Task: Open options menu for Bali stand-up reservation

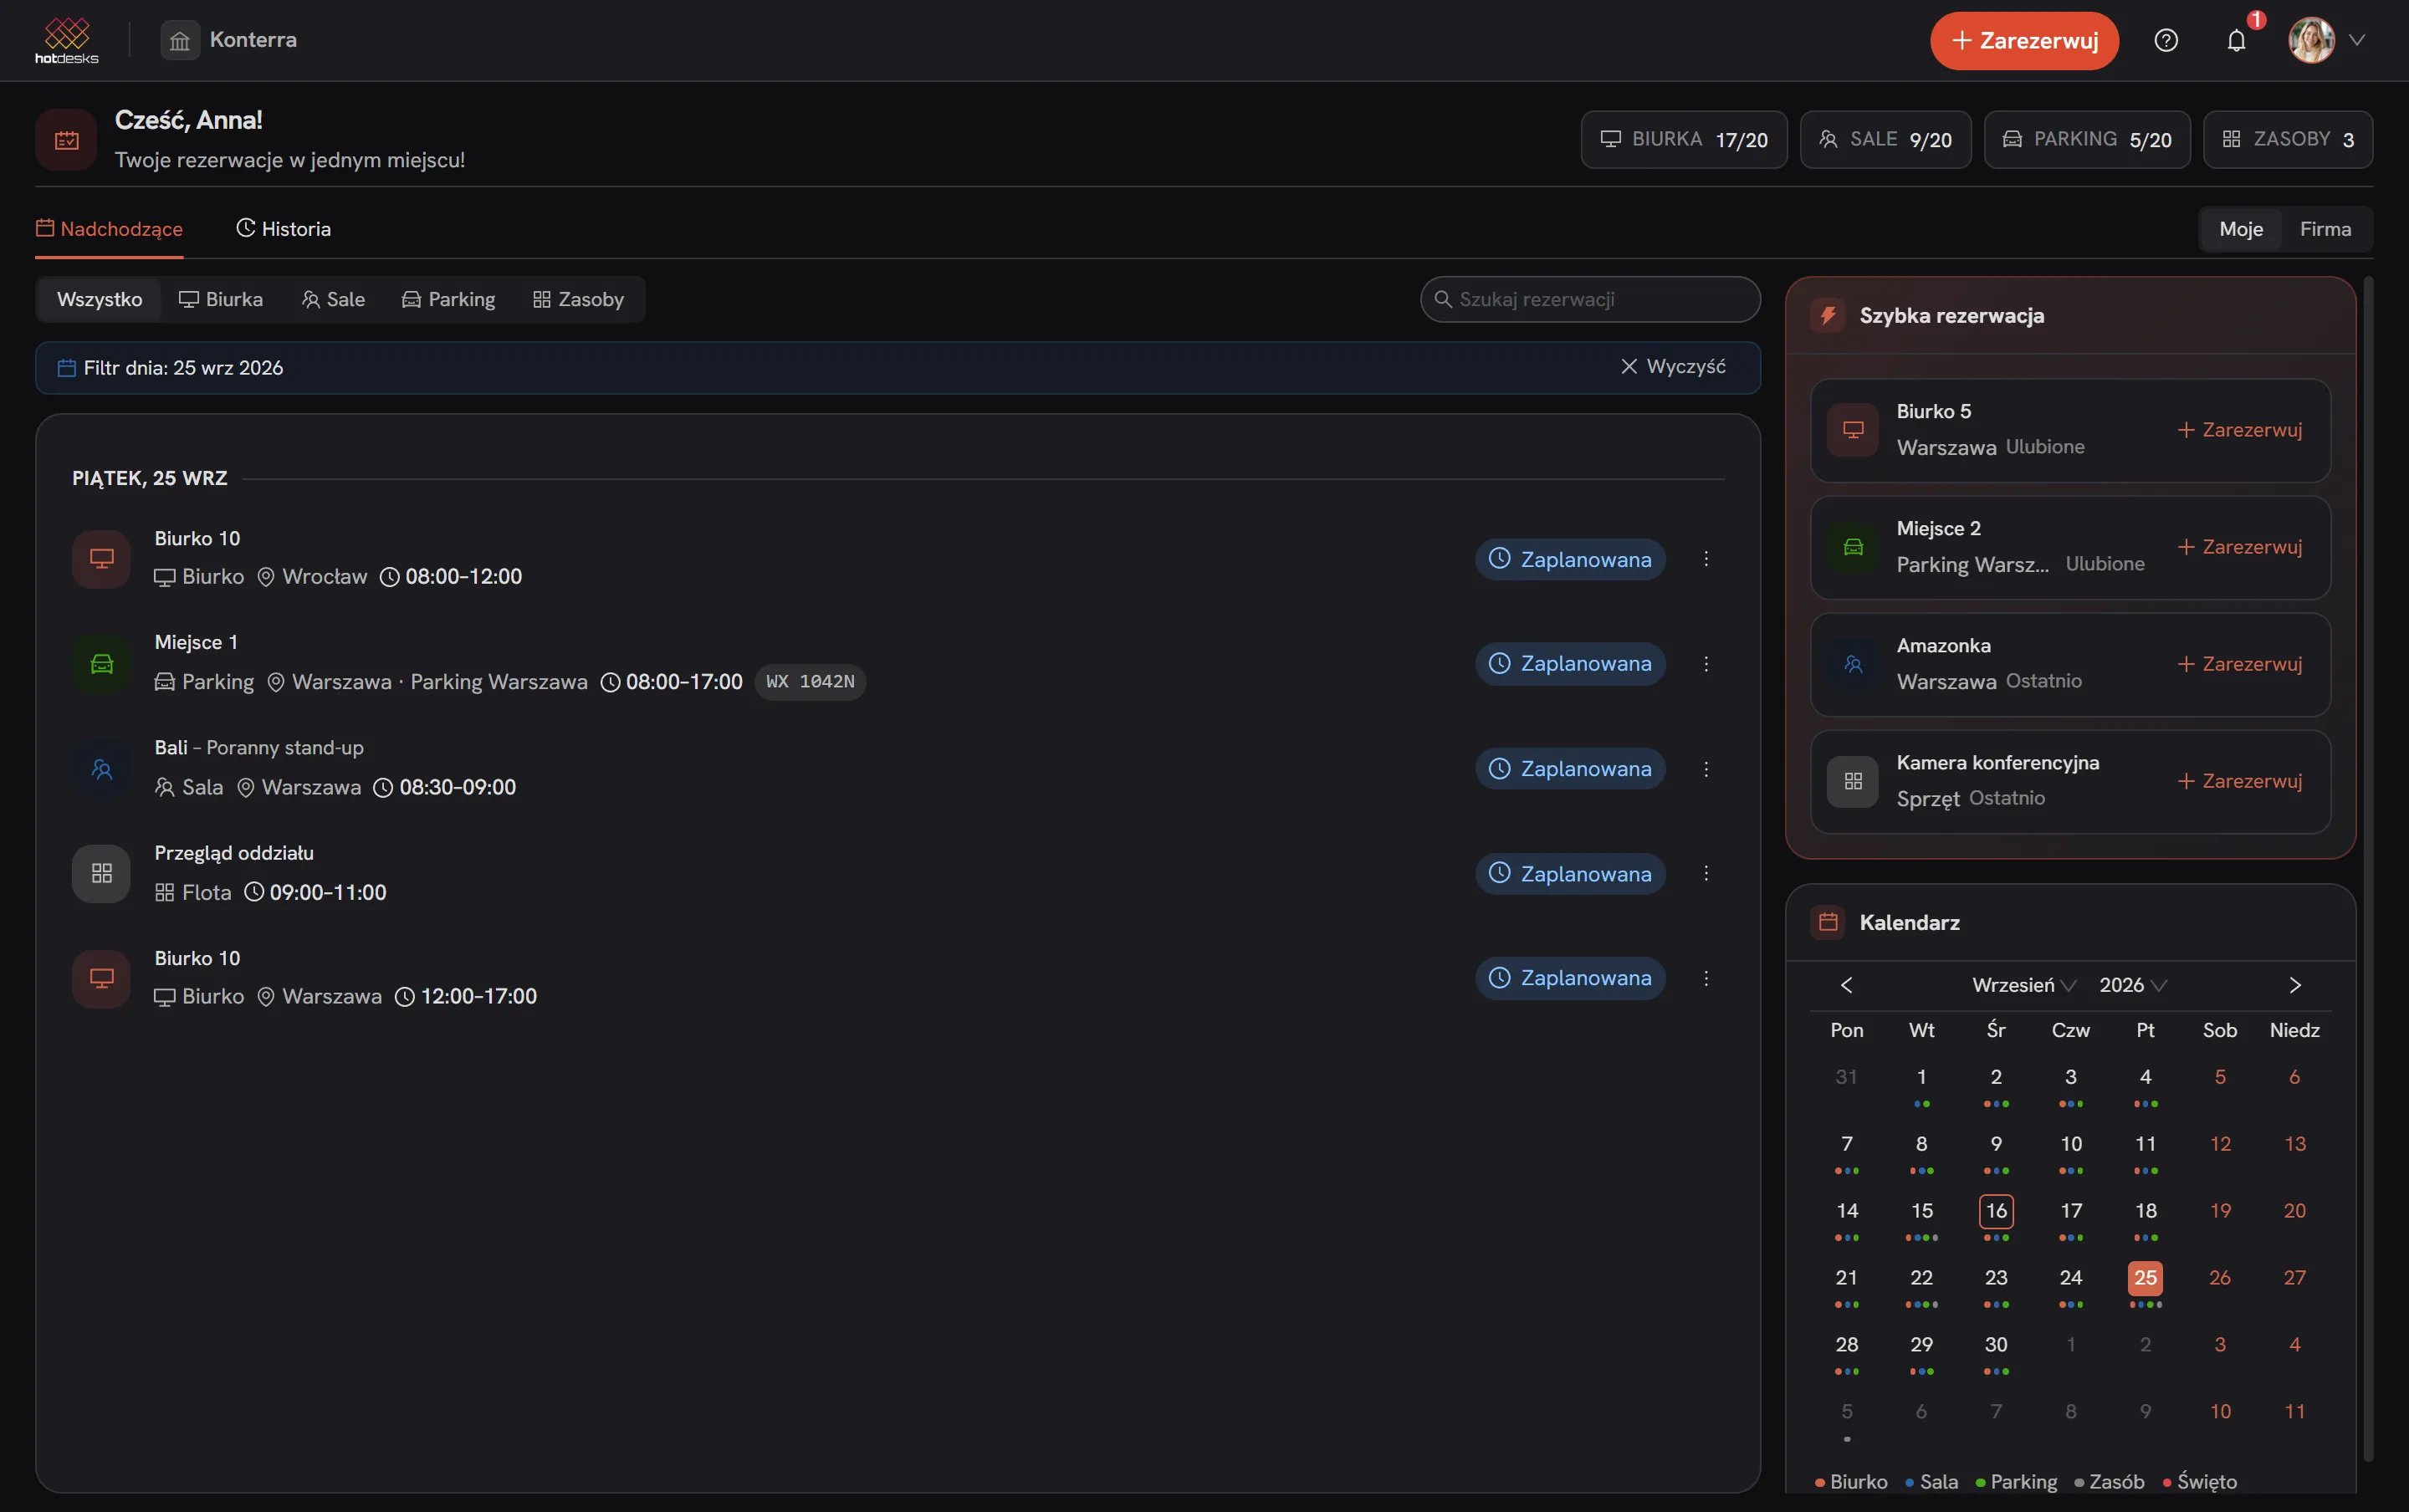Action: [1706, 769]
